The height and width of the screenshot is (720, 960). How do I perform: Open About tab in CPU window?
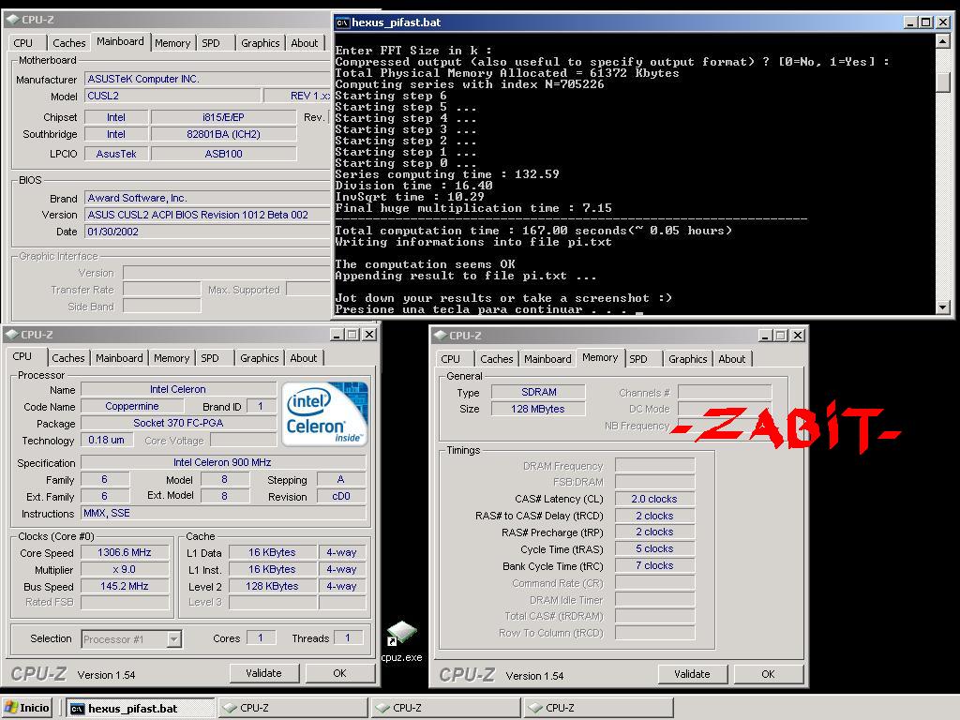click(304, 358)
